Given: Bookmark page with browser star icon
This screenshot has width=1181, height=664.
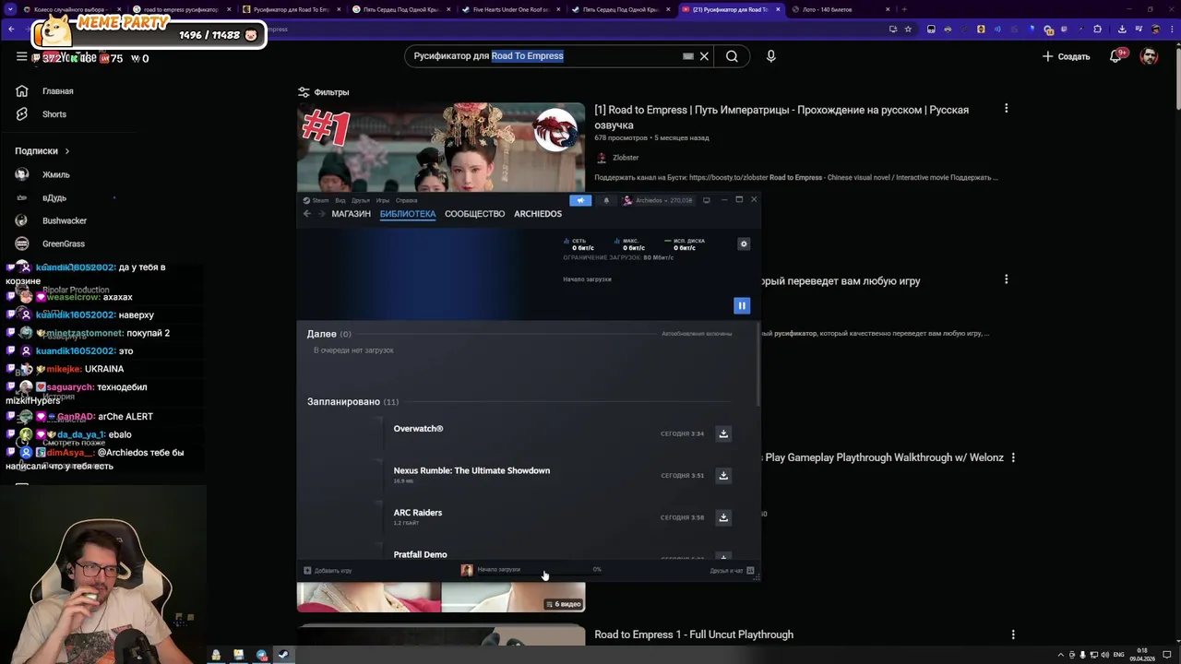Looking at the screenshot, I should pos(908,29).
